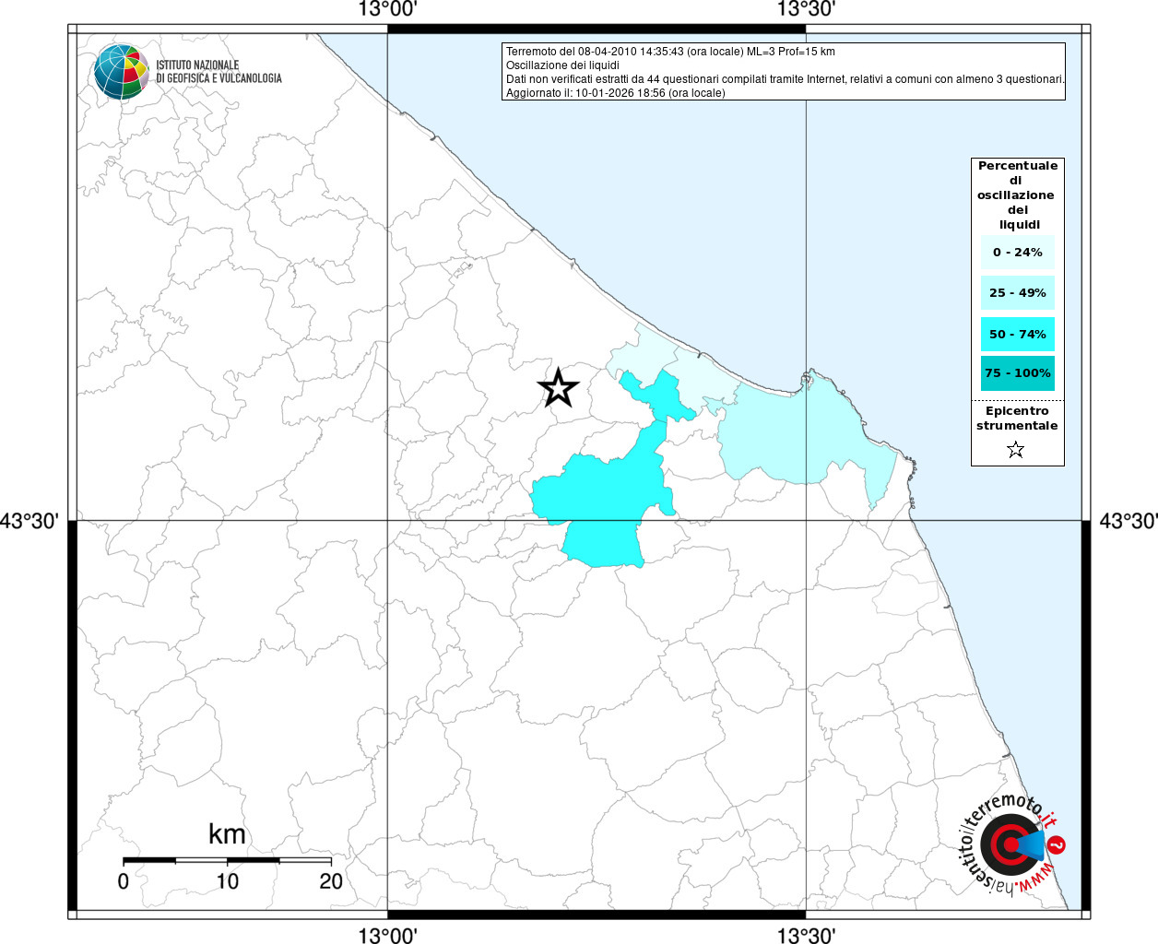Click the 'Percentuale di oscillazione dei liquidi' legend title

click(x=1017, y=195)
